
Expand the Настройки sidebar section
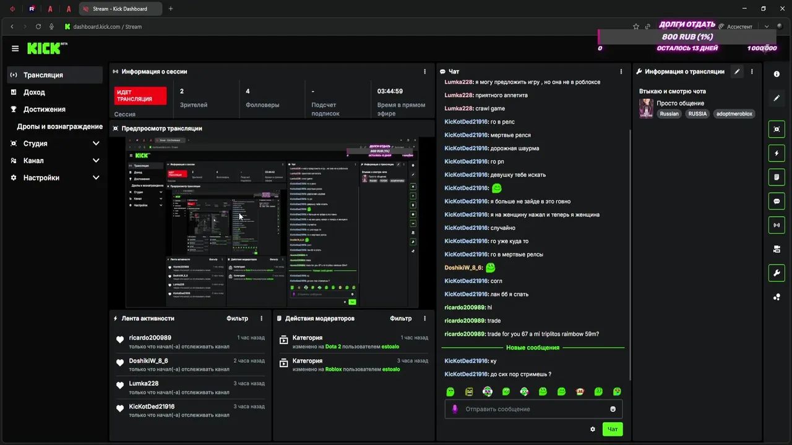(96, 177)
